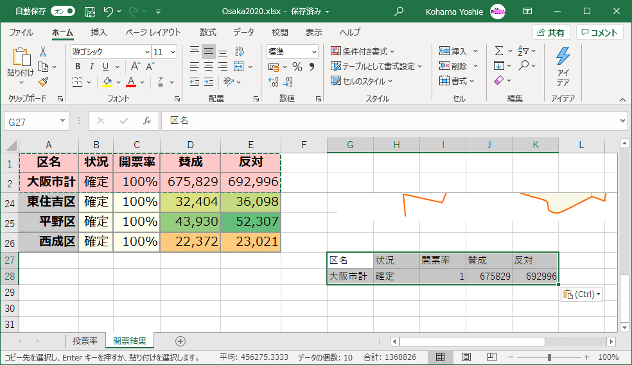Toggle top vertical alignment
Screen dimensions: 632x365
pyautogui.click(x=195, y=51)
